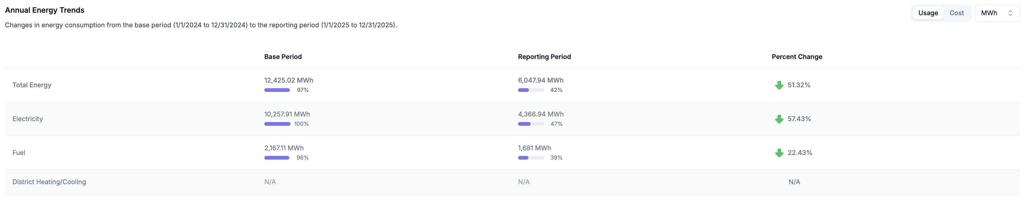Screen dimensions: 1025x200
Task: Switch the view to Cost
Action: coord(956,13)
